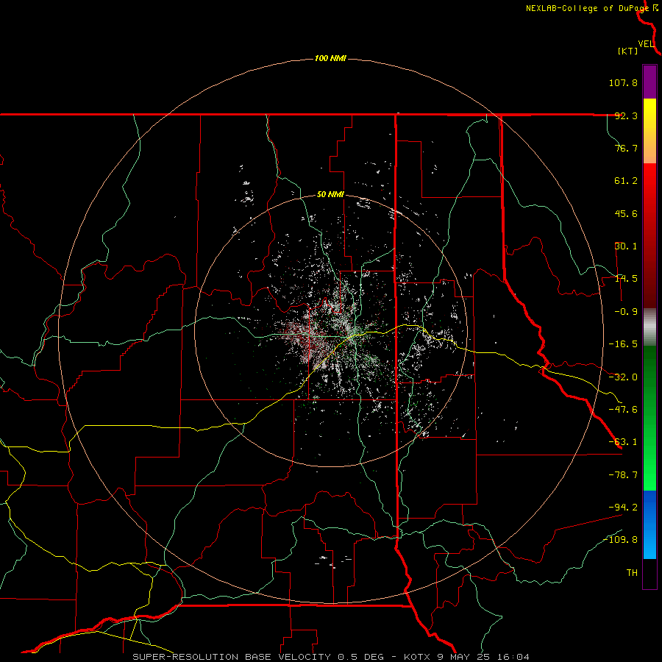Screen dimensions: 662x662
Task: Click the 100 NMI range ring label
Action: pyautogui.click(x=330, y=58)
